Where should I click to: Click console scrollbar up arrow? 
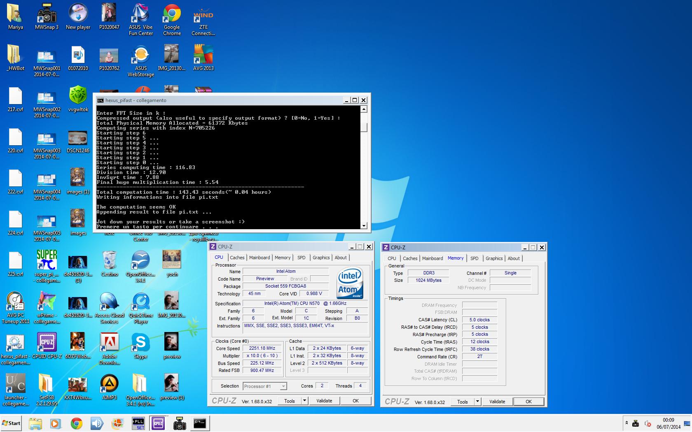pyautogui.click(x=364, y=109)
